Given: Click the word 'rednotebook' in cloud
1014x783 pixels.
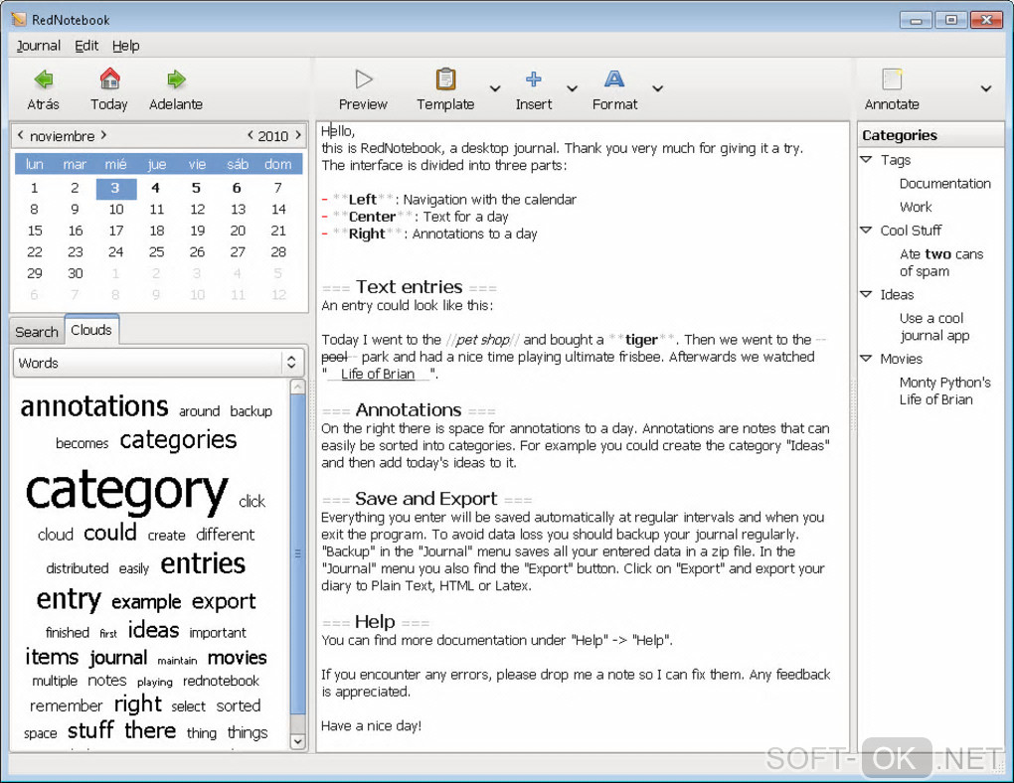Looking at the screenshot, I should (x=221, y=681).
